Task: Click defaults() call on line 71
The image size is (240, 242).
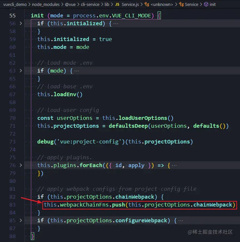Action: tap(209, 126)
